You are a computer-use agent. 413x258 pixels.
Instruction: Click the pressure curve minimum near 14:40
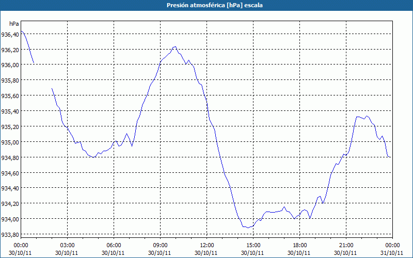248,228
